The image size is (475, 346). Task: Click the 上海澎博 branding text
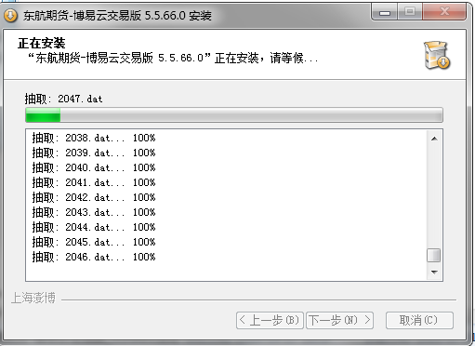tap(33, 298)
